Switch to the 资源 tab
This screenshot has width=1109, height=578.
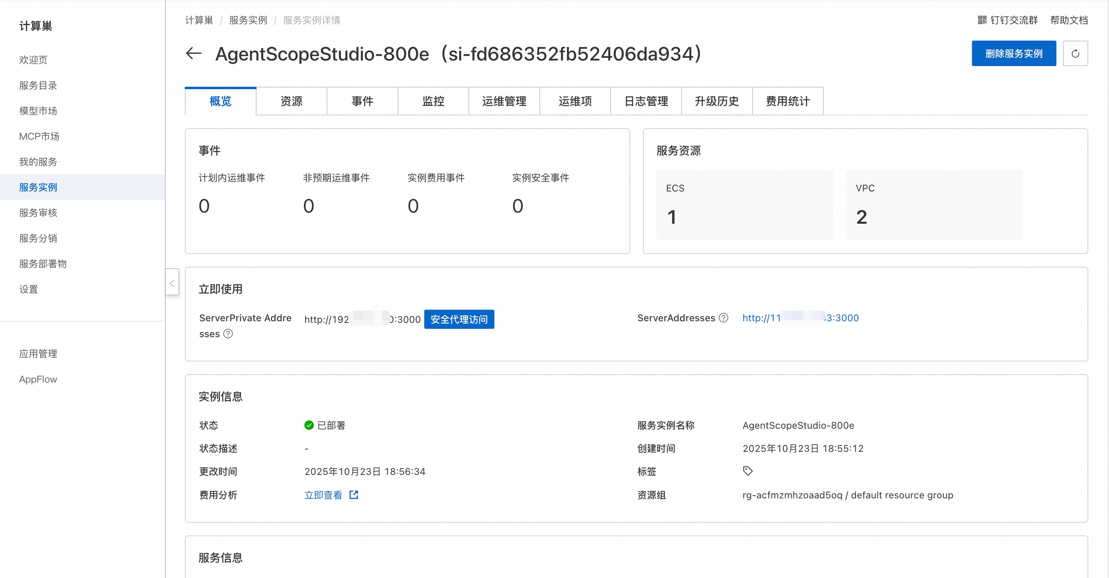(x=292, y=101)
